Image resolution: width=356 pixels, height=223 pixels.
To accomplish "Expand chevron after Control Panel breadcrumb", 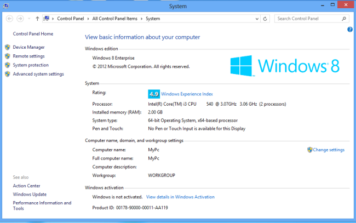I will [x=88, y=19].
